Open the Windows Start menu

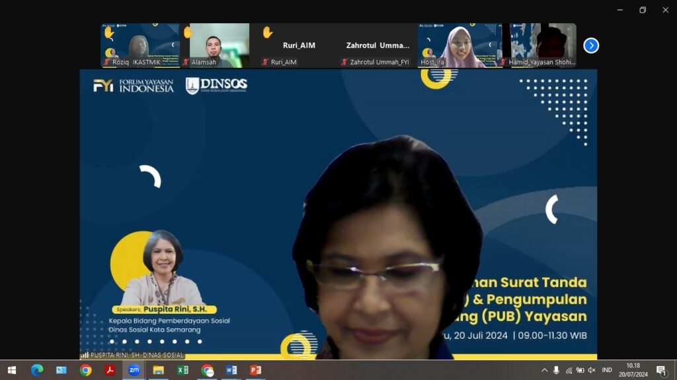pos(12,370)
